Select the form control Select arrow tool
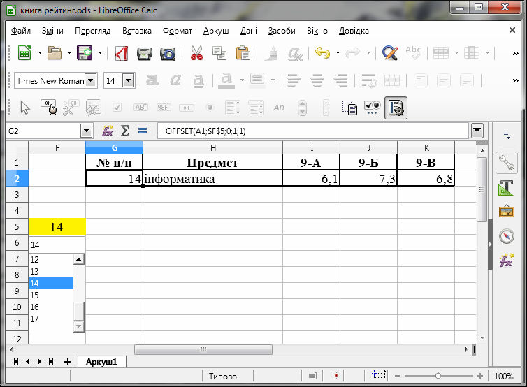The width and height of the screenshot is (527, 387). (x=25, y=108)
